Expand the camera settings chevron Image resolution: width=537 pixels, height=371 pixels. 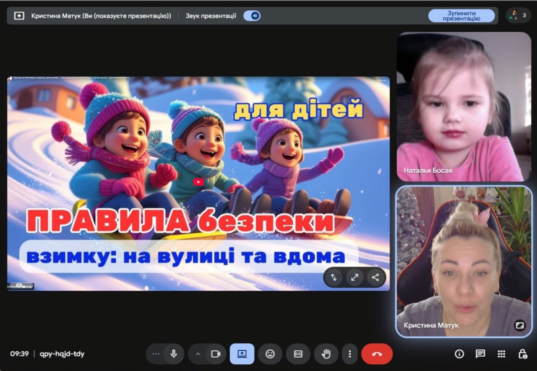tap(197, 354)
